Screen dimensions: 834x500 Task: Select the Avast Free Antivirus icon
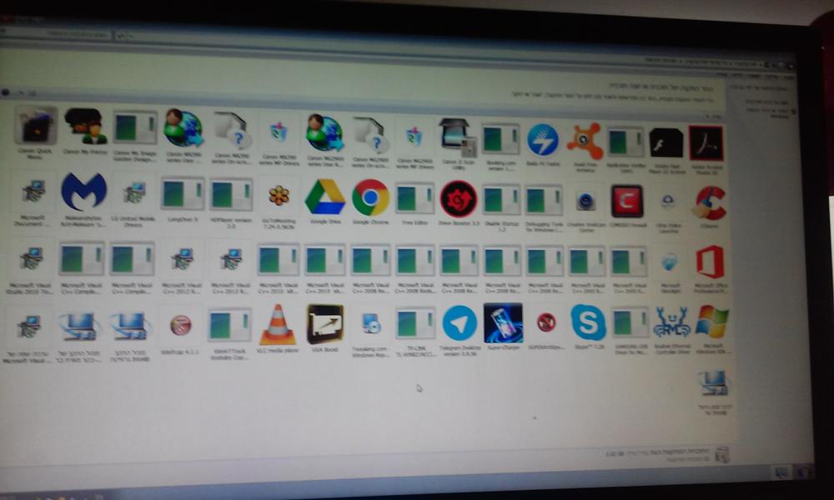click(x=585, y=142)
